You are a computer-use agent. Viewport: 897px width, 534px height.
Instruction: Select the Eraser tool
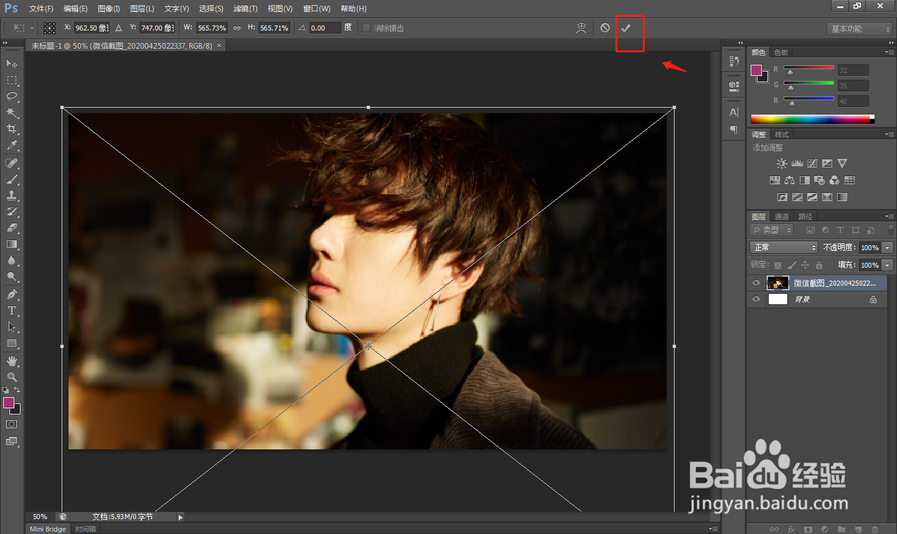click(12, 228)
